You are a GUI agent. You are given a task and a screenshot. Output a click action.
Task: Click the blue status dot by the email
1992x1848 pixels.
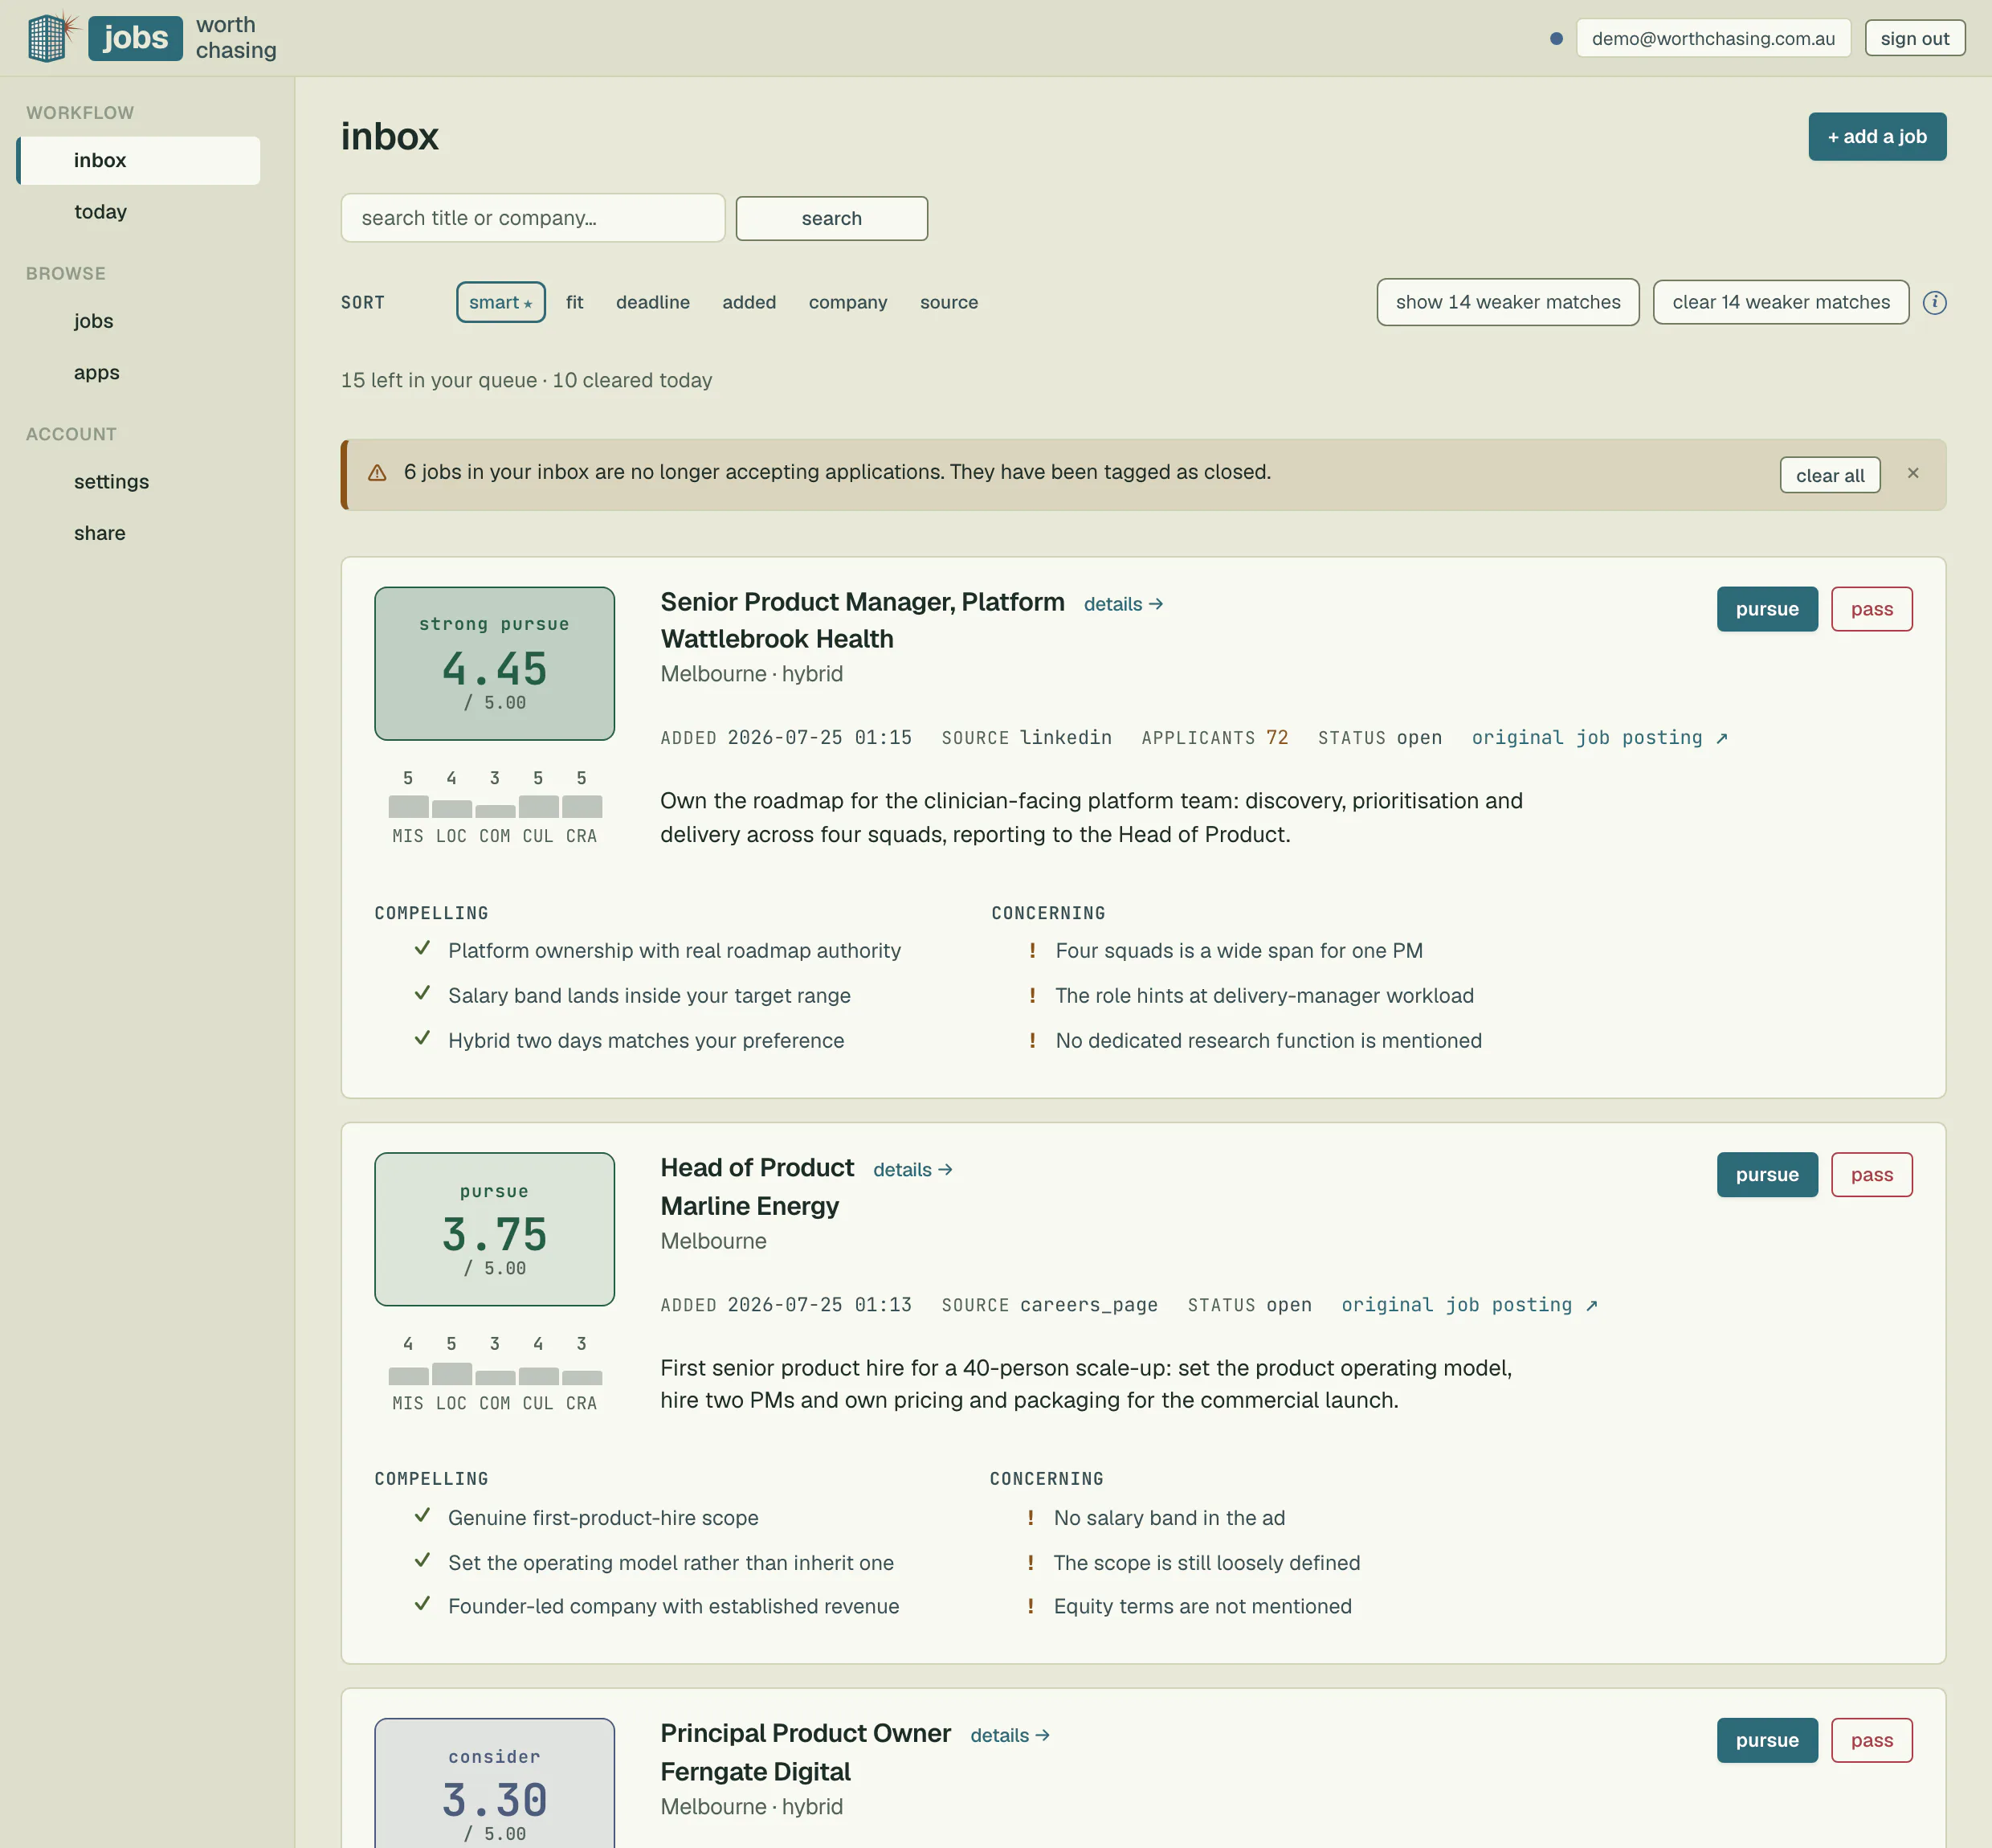1555,38
